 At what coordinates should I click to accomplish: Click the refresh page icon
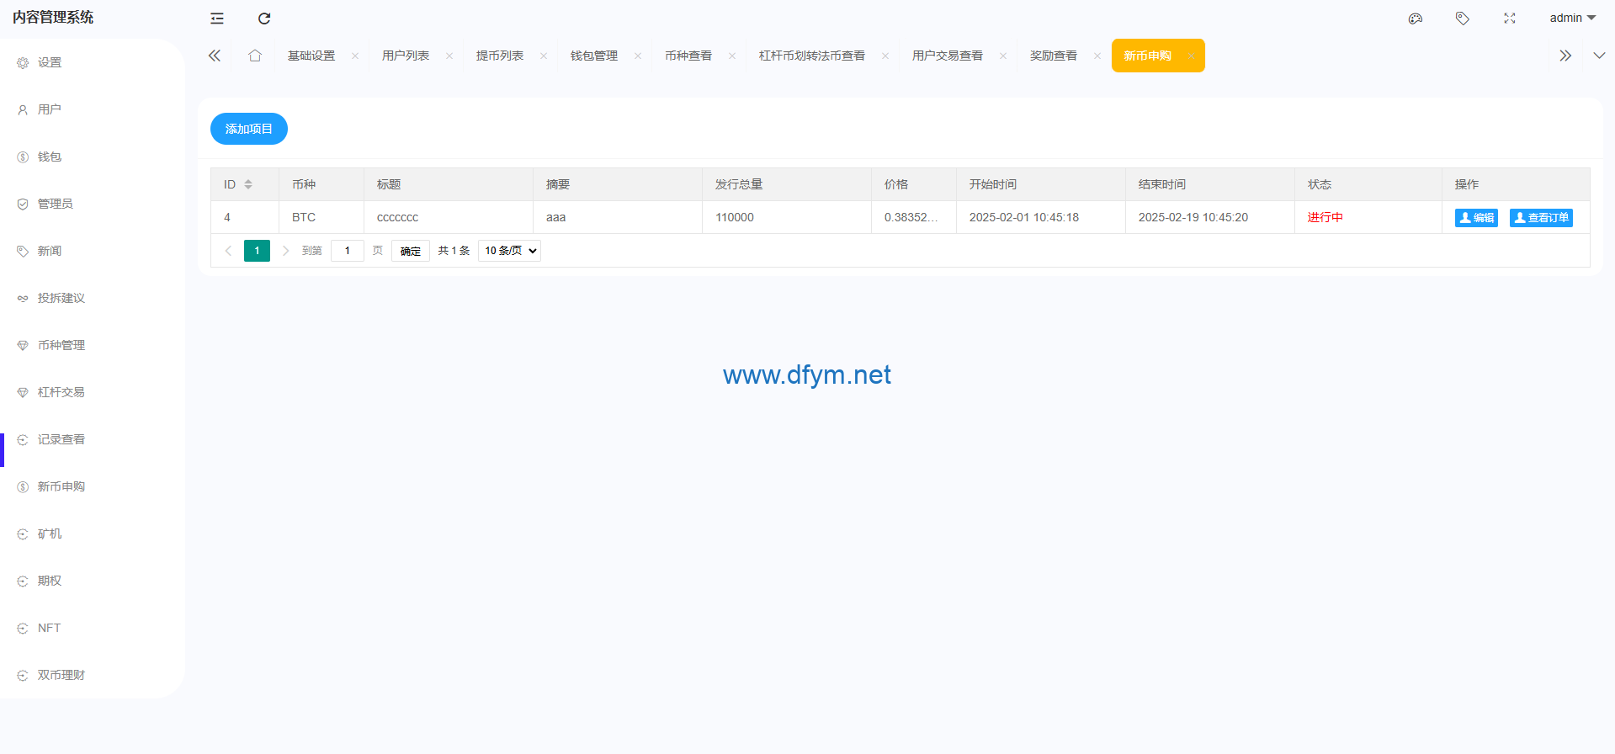[x=264, y=19]
